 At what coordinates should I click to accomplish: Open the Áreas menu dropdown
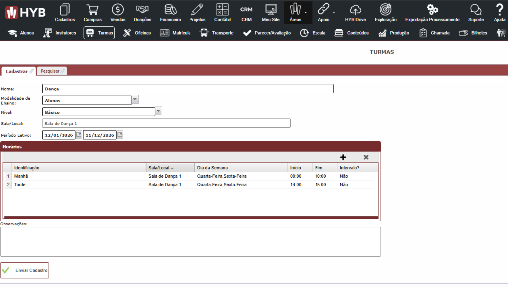pyautogui.click(x=298, y=13)
